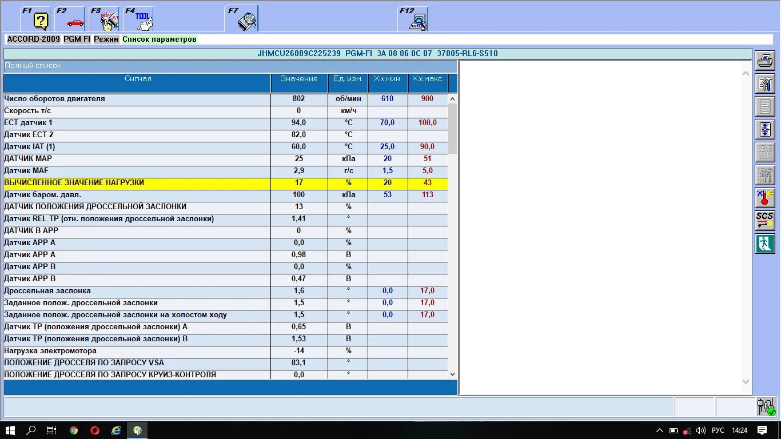This screenshot has height=439, width=781.
Task: Click the F12 computer icon
Action: click(413, 19)
